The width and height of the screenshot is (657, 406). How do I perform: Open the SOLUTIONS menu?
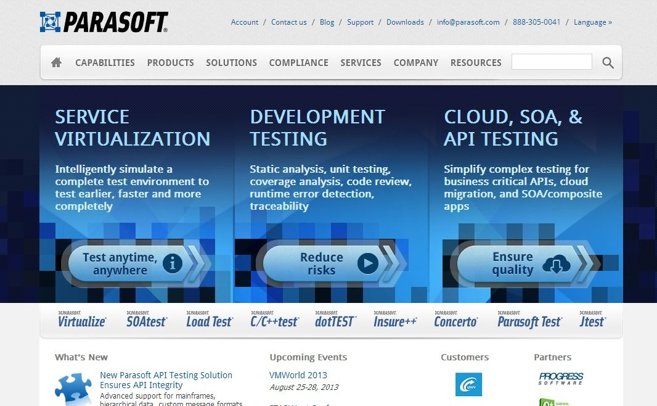(231, 62)
